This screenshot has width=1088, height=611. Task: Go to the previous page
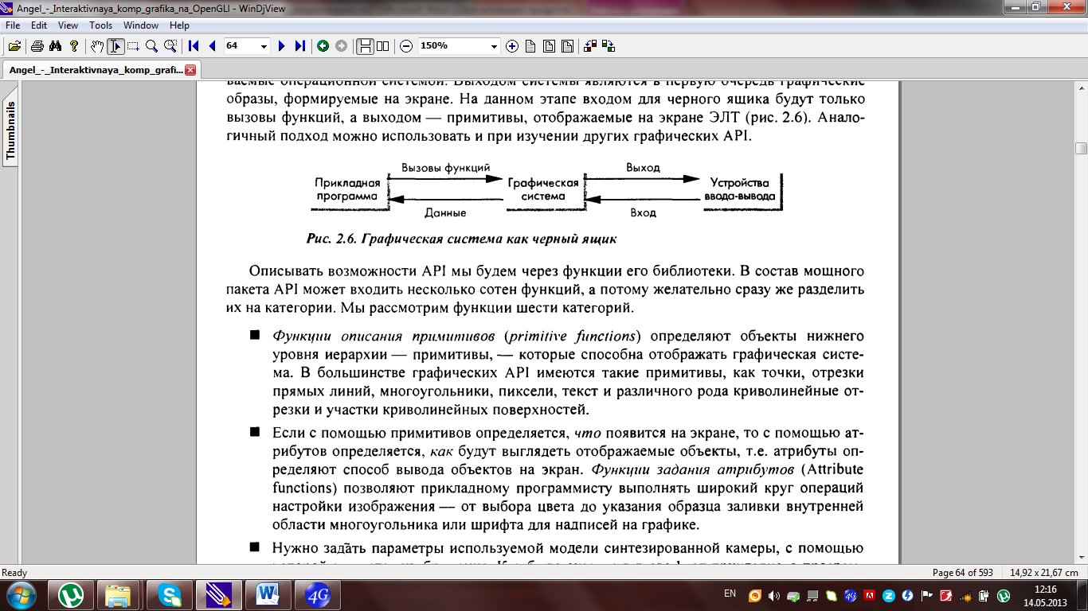212,46
